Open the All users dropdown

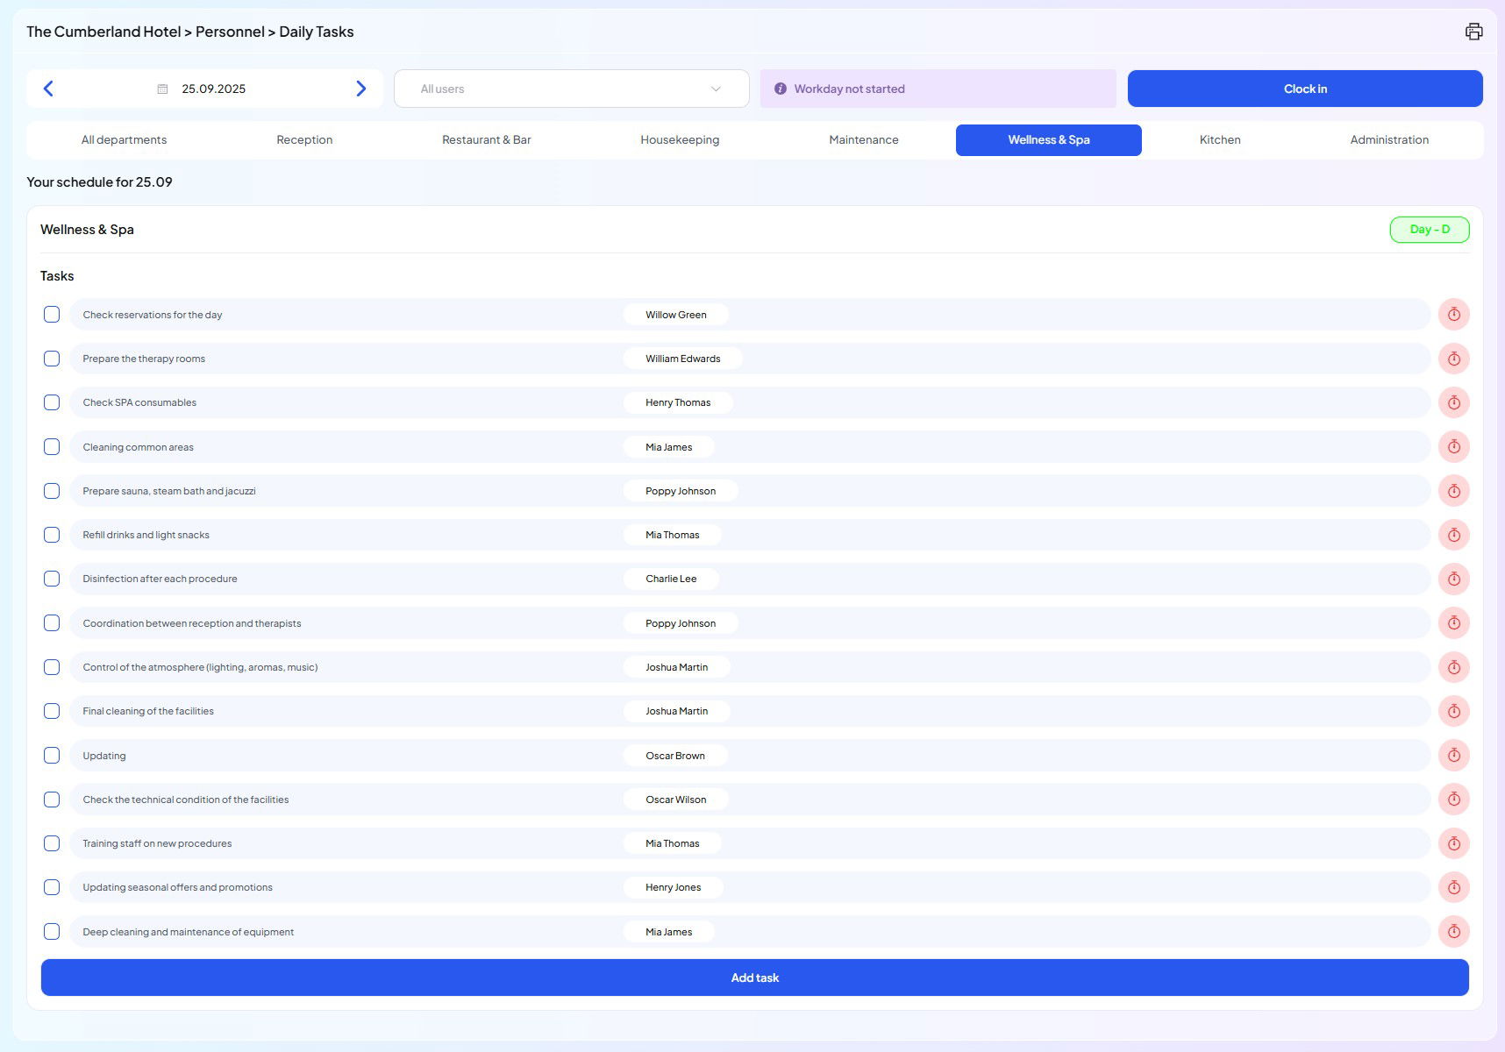pos(571,89)
